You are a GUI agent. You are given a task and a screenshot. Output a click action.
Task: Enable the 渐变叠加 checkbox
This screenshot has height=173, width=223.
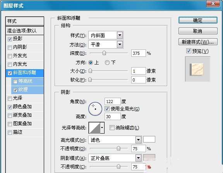[x=10, y=115]
